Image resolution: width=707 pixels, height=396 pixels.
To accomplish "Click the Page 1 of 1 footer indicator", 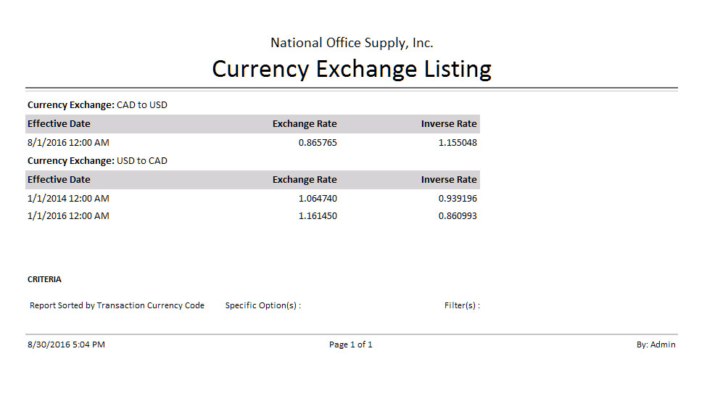I will 351,345.
